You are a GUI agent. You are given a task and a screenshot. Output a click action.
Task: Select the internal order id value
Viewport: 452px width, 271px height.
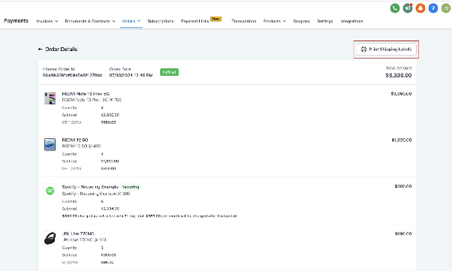coord(72,75)
